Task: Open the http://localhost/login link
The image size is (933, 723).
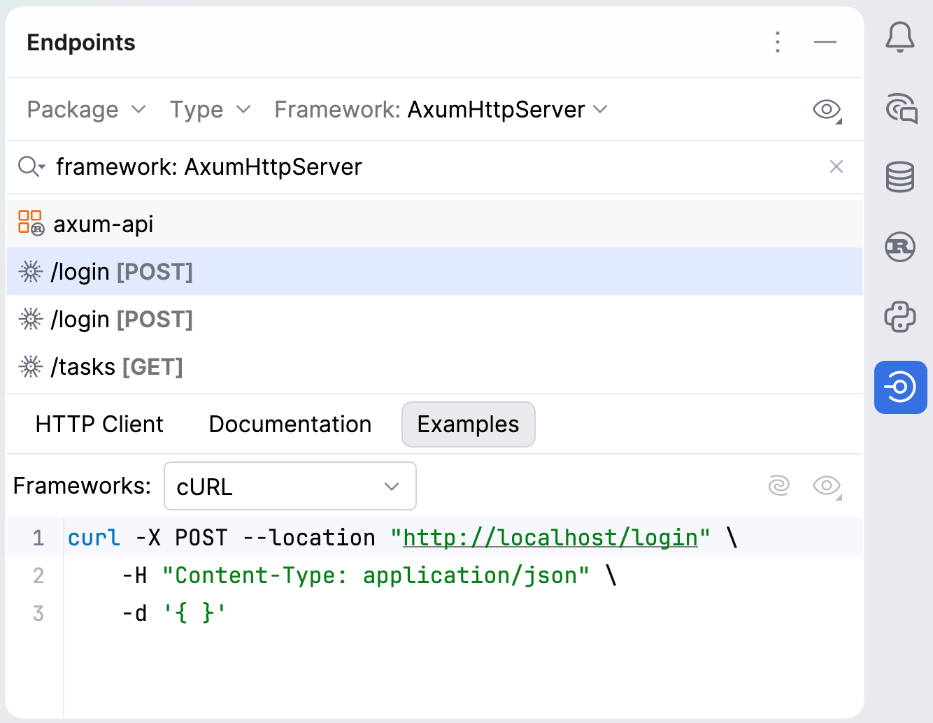Action: [x=550, y=538]
